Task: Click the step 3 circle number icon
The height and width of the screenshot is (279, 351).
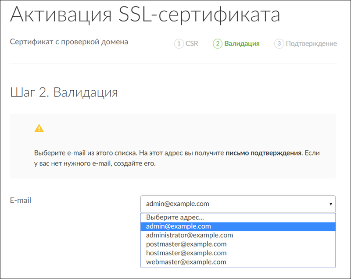Action: pos(279,44)
